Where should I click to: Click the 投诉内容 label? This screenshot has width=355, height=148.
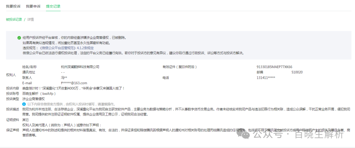[x=12, y=88]
